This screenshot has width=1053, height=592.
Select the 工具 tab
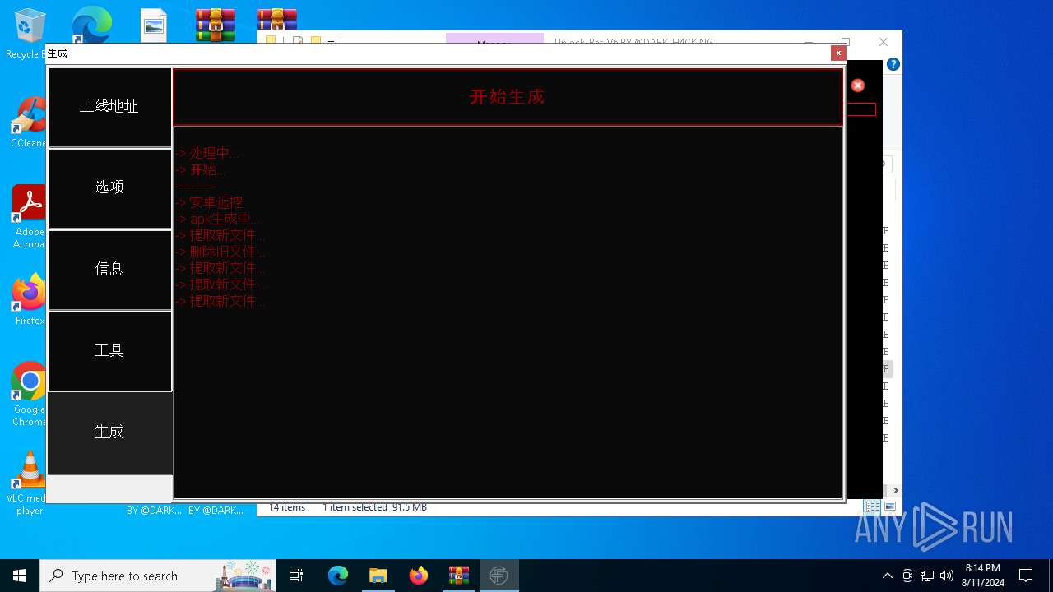110,350
